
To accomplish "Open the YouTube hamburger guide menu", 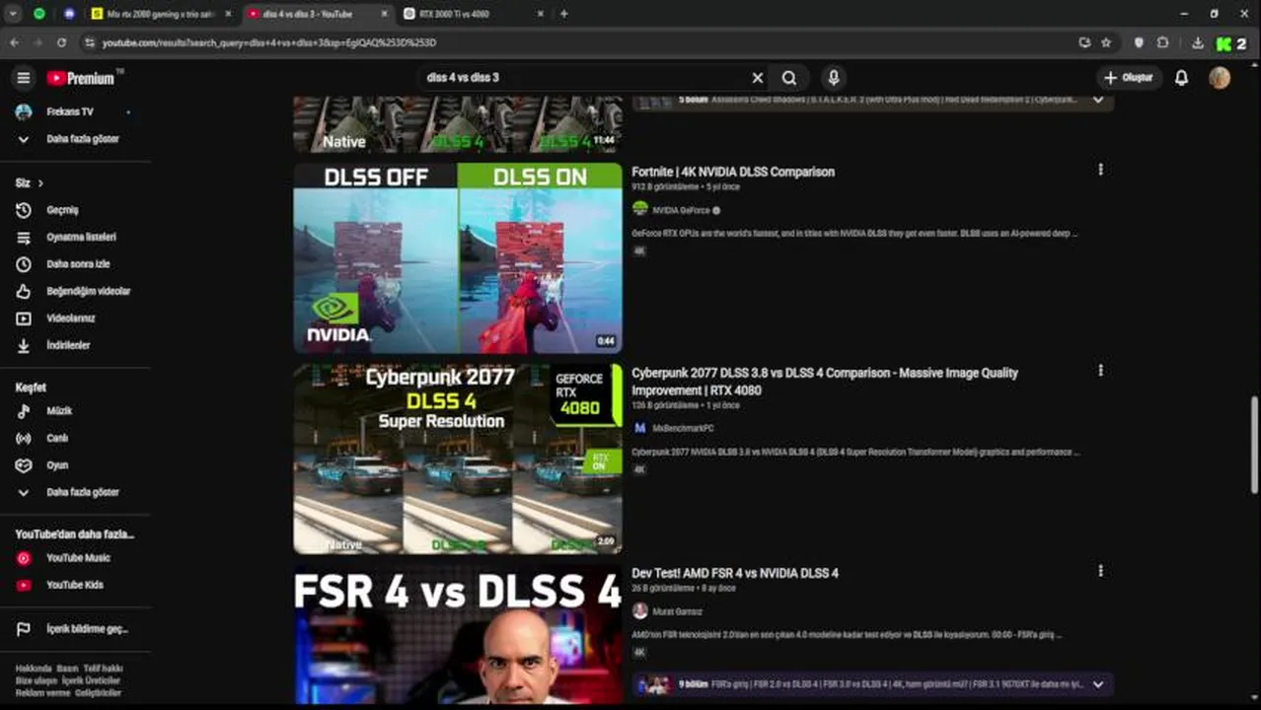I will tap(24, 78).
